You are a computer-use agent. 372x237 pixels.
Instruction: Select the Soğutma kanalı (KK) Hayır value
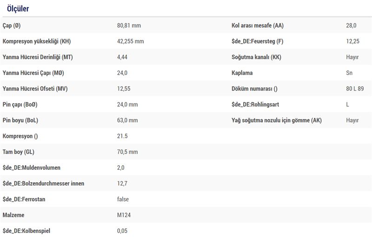(352, 57)
